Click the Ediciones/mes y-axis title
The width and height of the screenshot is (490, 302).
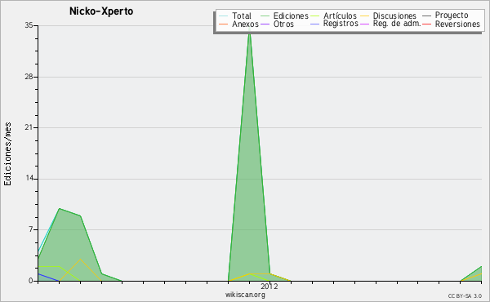(7, 153)
